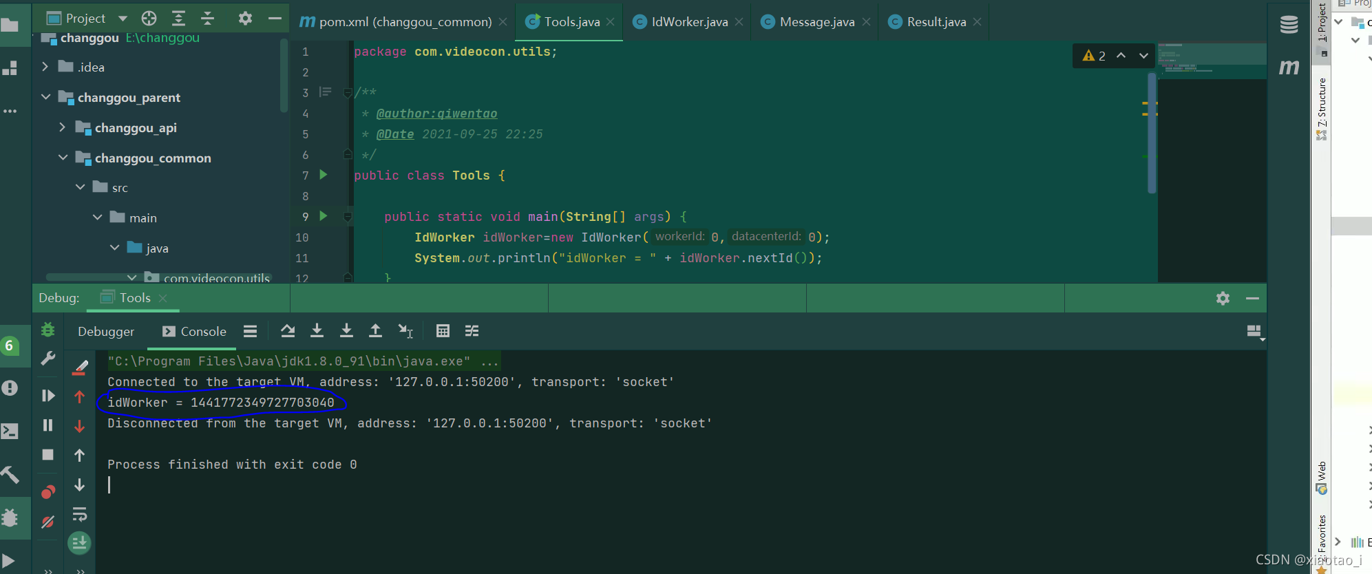This screenshot has height=574, width=1372.
Task: Click the Evaluate Expression calculator icon
Action: tap(443, 331)
